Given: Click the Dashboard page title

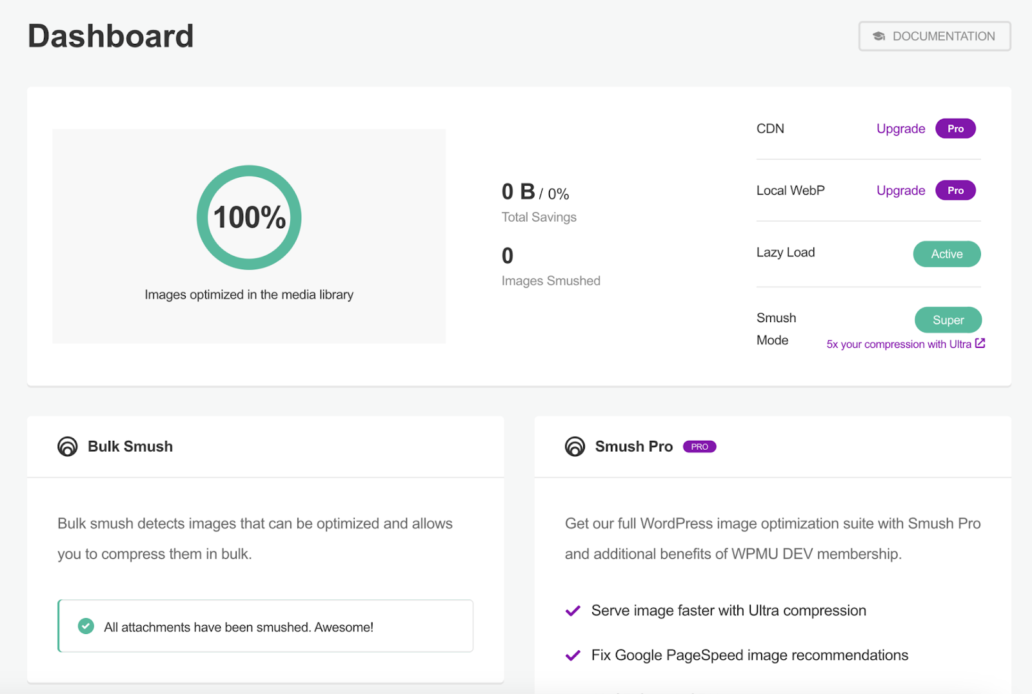Looking at the screenshot, I should pyautogui.click(x=111, y=36).
